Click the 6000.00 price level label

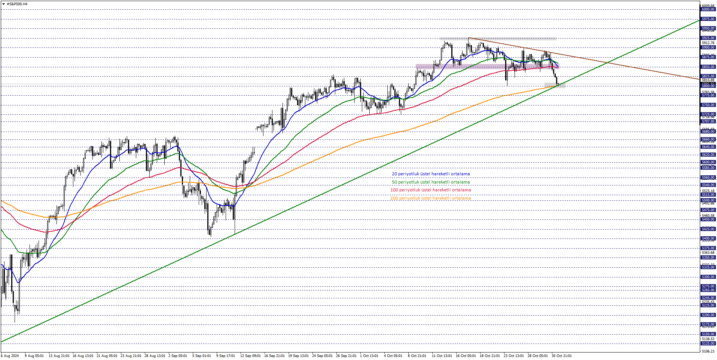click(708, 9)
